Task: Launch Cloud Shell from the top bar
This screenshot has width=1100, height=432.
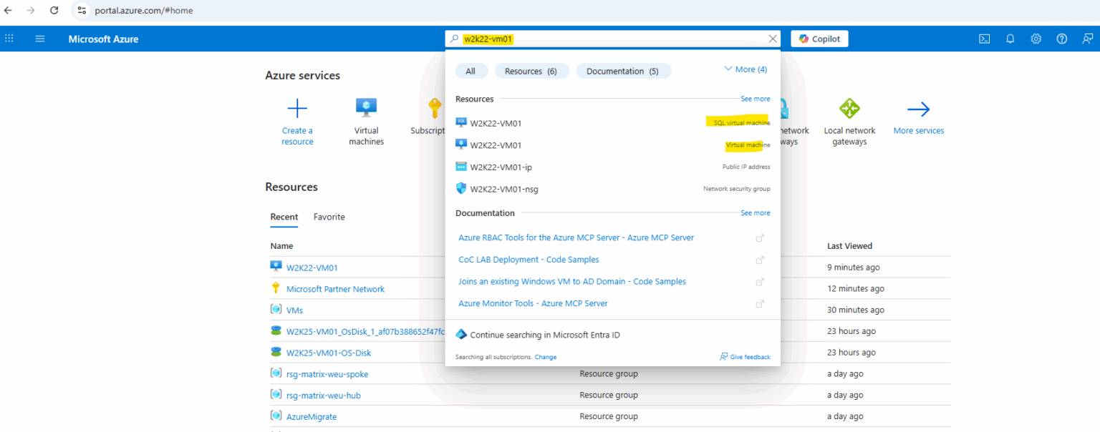Action: 984,39
